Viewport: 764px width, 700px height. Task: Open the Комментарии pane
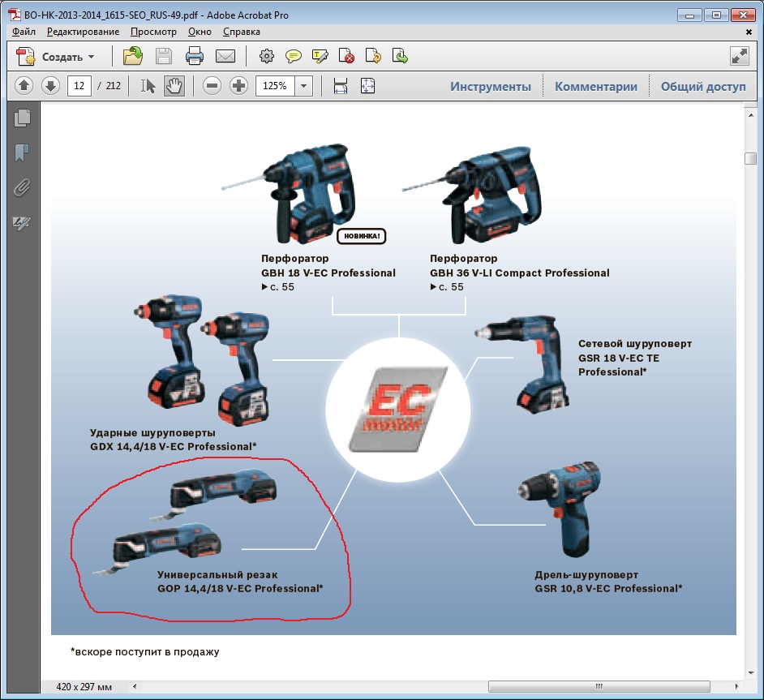click(x=596, y=87)
